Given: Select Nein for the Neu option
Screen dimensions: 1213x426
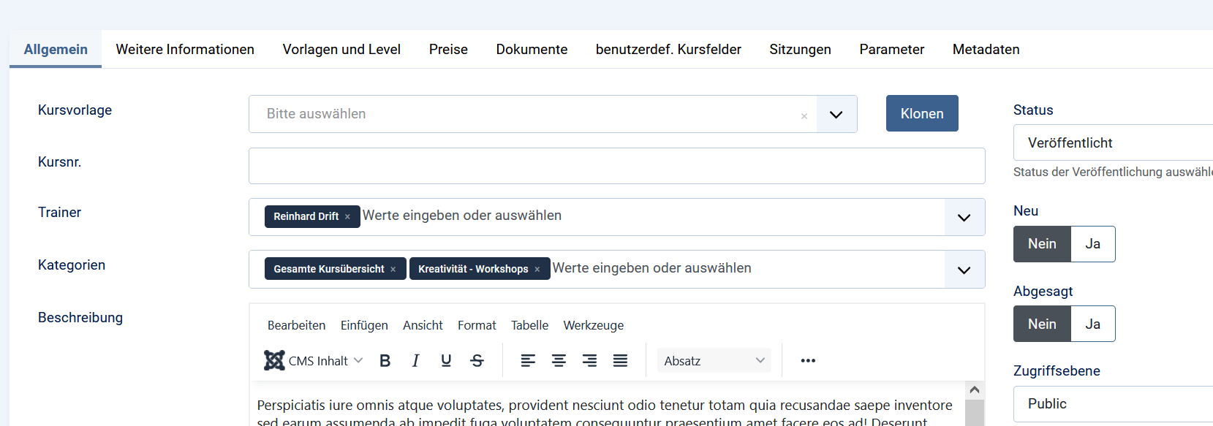Looking at the screenshot, I should tap(1042, 244).
